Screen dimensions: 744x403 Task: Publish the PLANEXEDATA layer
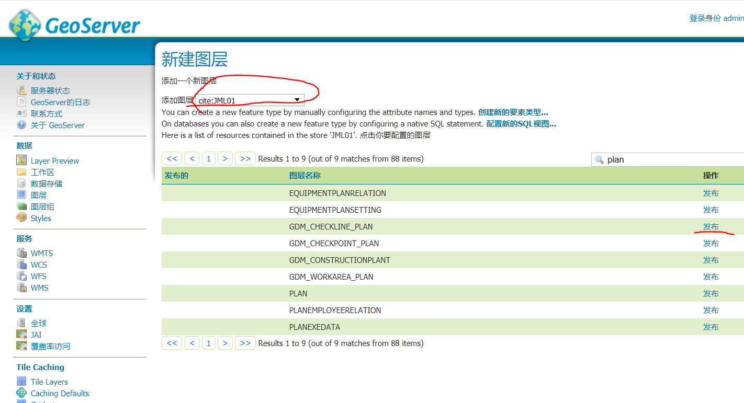coord(711,327)
